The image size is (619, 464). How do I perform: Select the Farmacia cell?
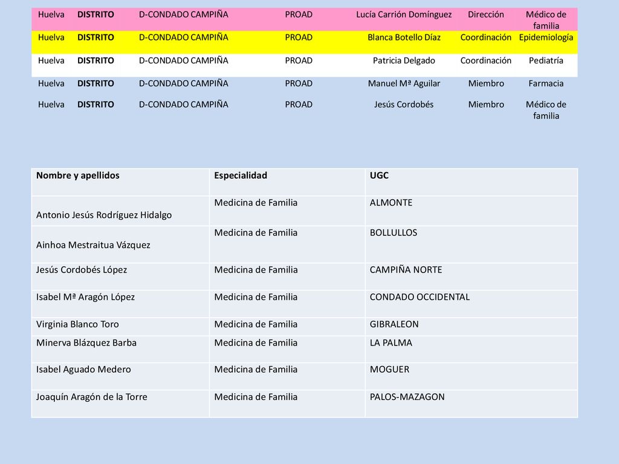(546, 83)
